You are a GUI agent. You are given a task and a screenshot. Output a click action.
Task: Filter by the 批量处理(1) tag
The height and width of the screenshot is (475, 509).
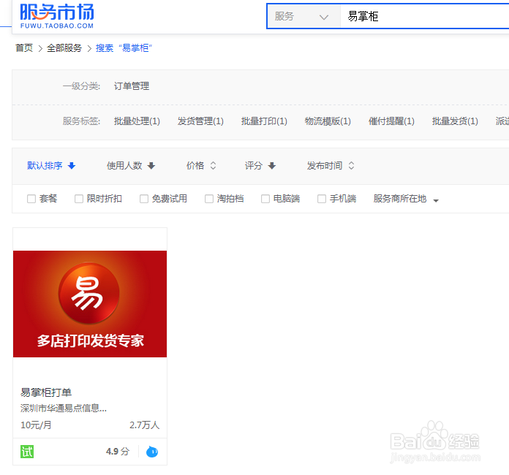(x=137, y=121)
